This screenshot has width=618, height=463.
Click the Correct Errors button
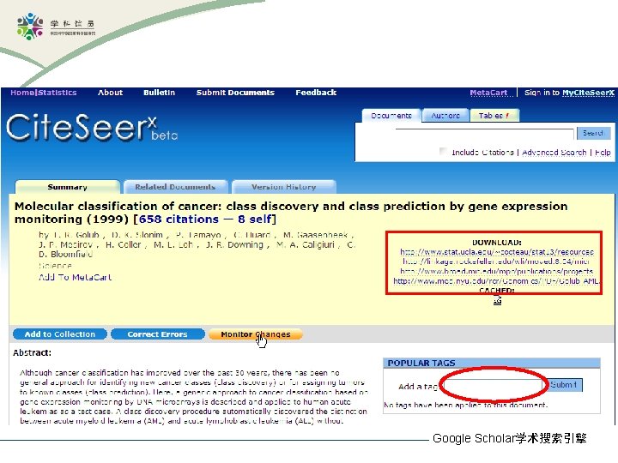coord(158,334)
